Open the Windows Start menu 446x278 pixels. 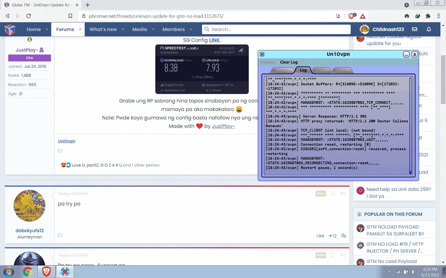(9, 272)
